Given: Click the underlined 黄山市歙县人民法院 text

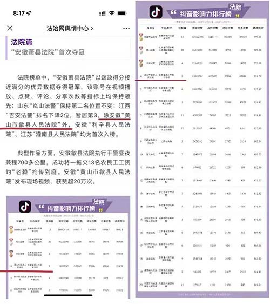Looking at the screenshot, I should tap(67, 120).
